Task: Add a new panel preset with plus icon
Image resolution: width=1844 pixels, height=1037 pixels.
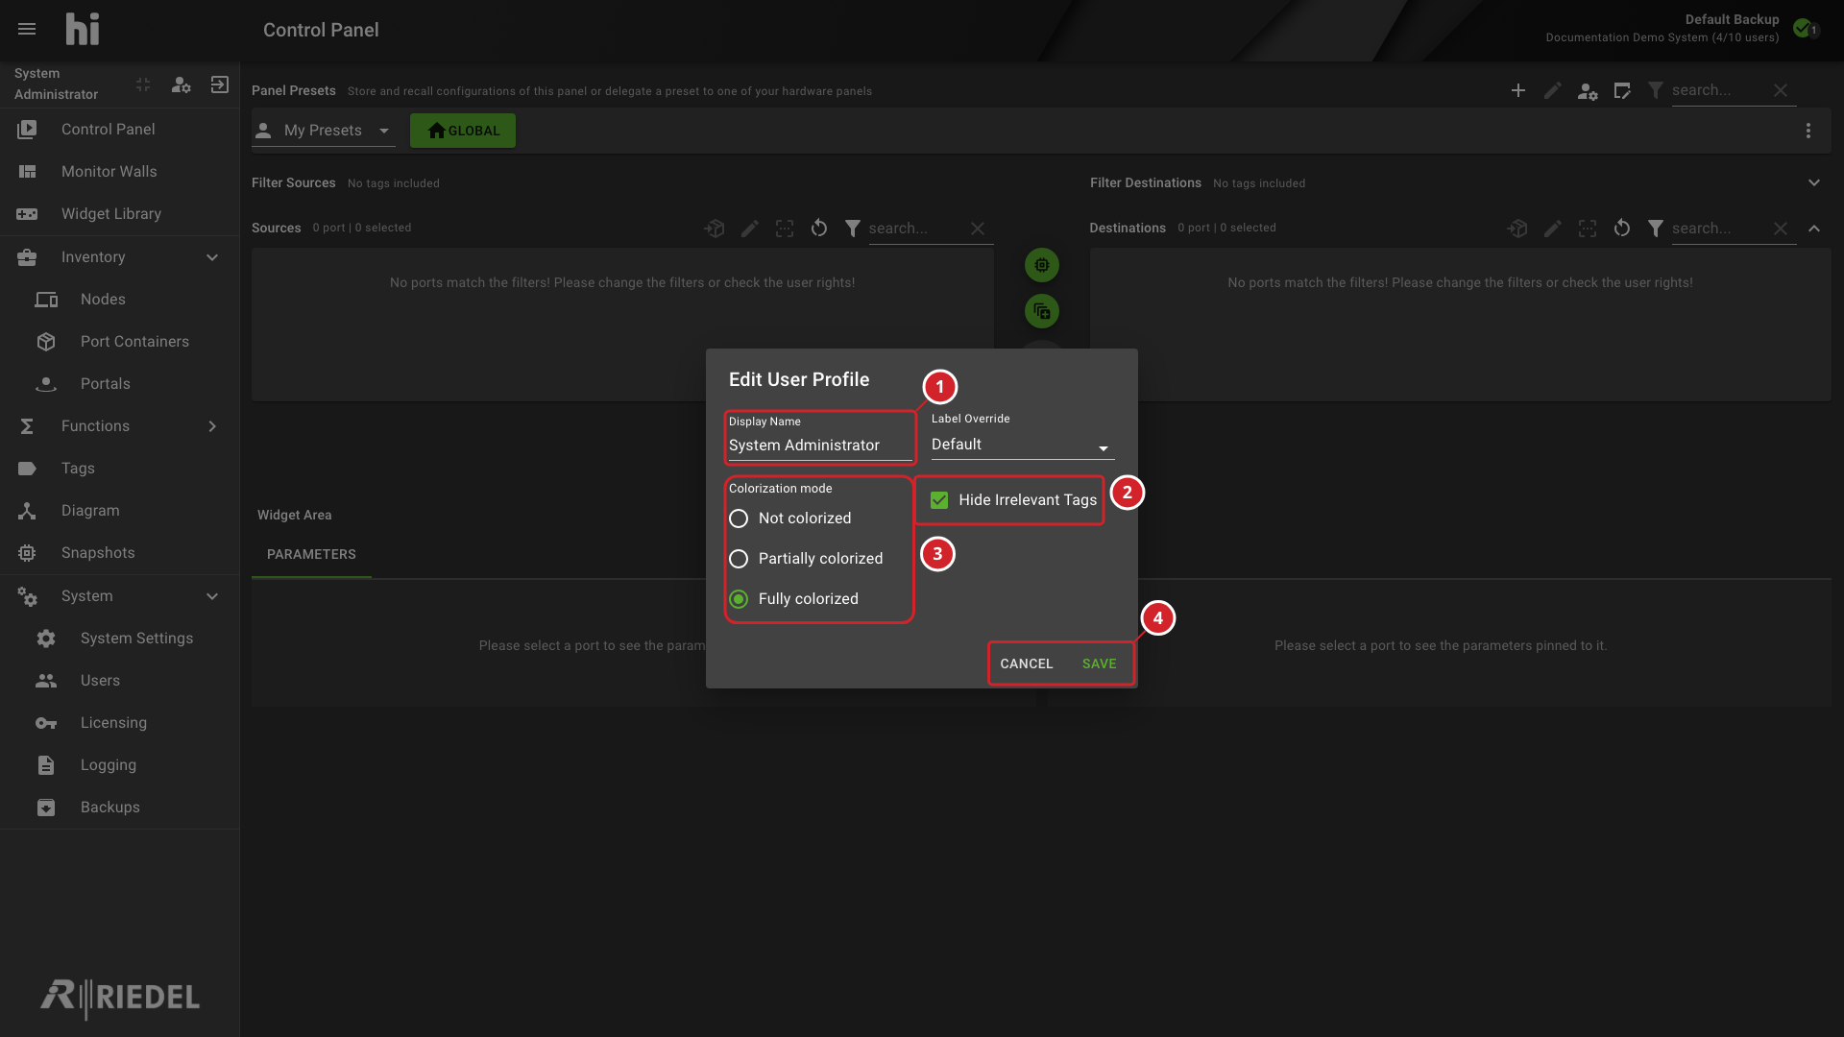Action: pyautogui.click(x=1518, y=90)
